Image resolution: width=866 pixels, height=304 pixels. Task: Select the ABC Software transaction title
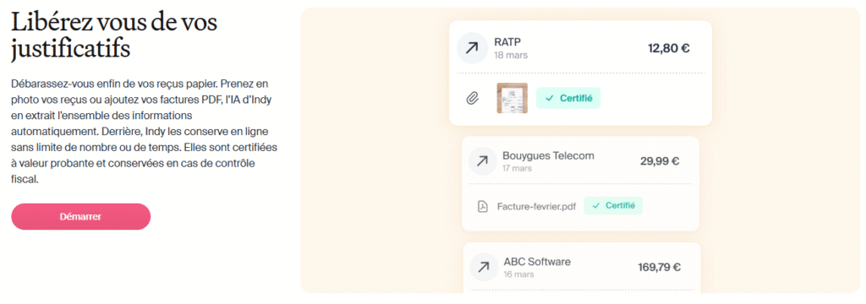point(537,262)
